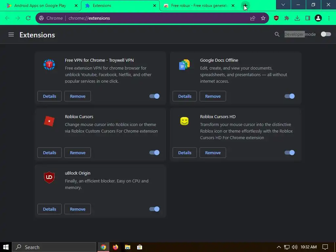Screen dimensions: 336x252
Task: Click the Google Docs Offline icon
Action: click(184, 65)
